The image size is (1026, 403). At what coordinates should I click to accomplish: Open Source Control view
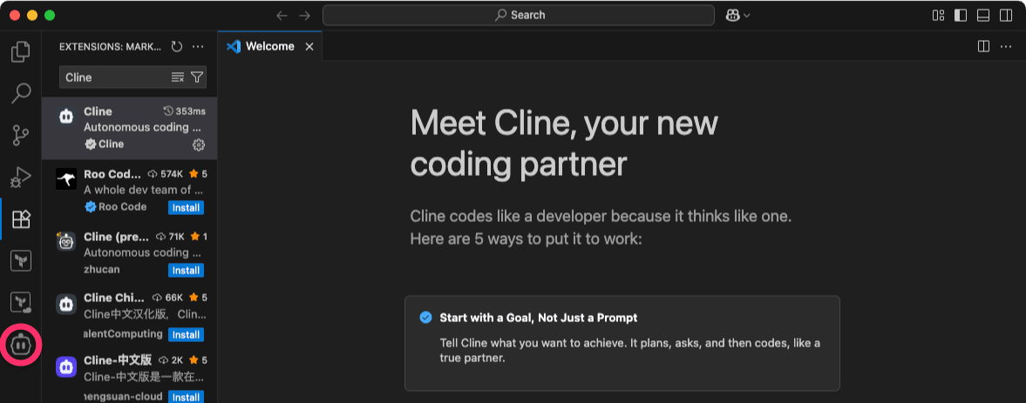[x=21, y=135]
